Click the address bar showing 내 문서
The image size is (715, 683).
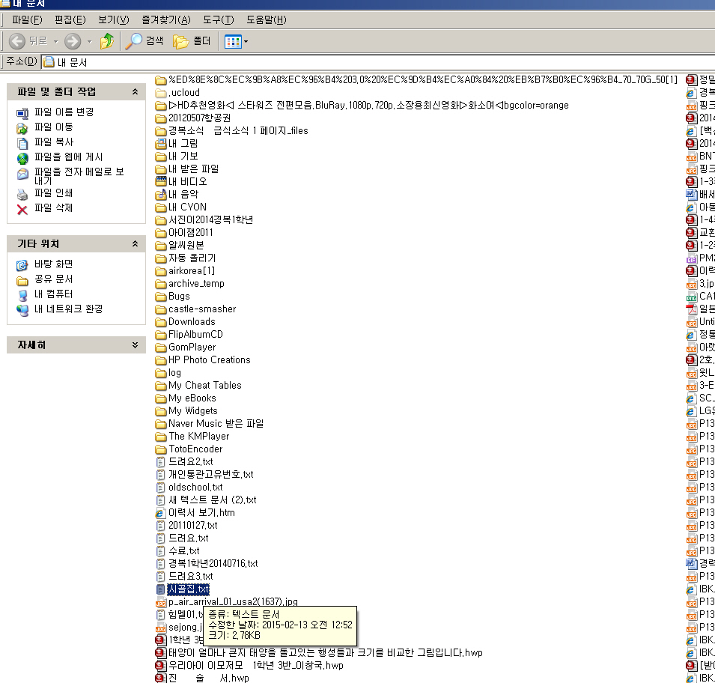click(x=374, y=62)
